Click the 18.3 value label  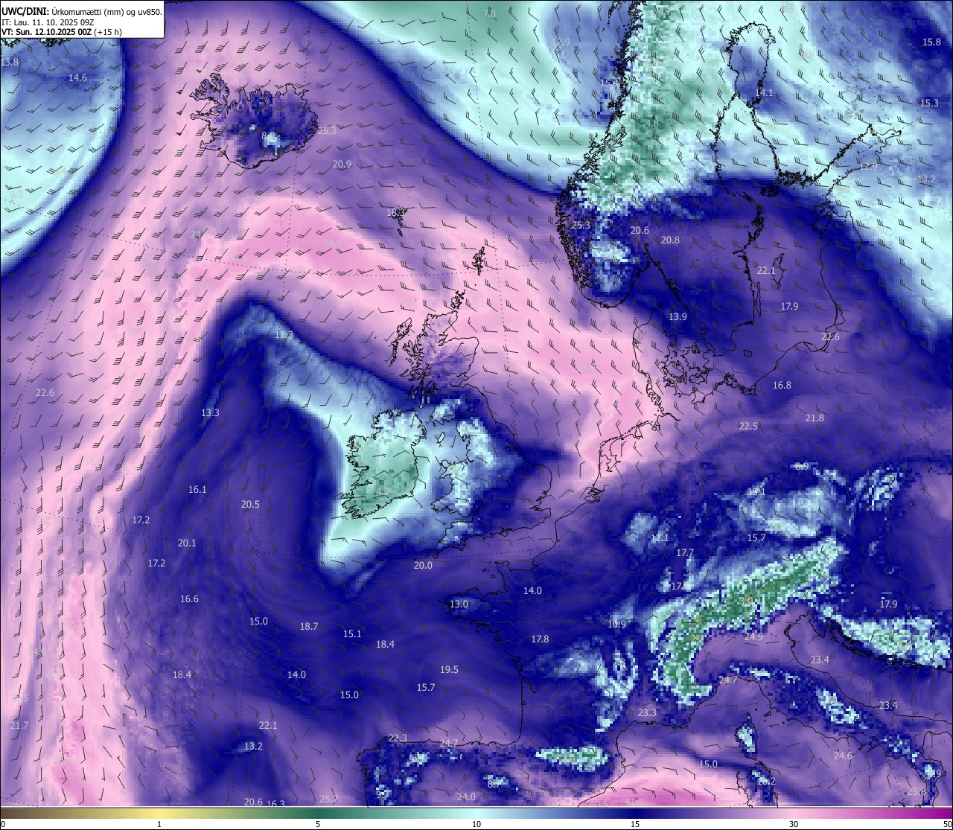point(396,213)
